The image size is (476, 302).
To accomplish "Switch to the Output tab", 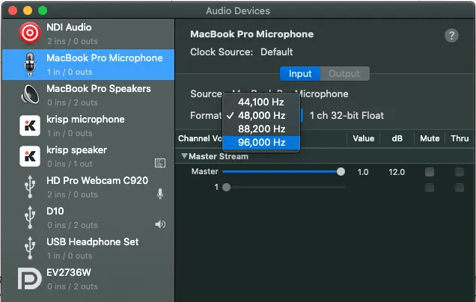I will point(344,74).
